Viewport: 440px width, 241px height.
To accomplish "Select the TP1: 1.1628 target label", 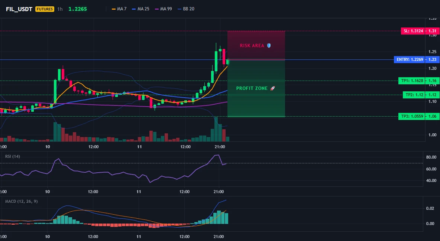I will (x=412, y=81).
